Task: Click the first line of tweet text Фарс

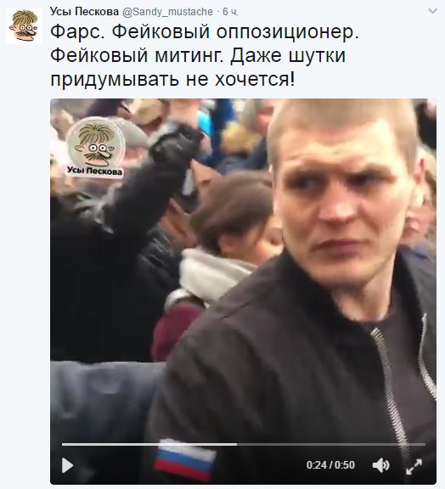Action: tap(205, 31)
